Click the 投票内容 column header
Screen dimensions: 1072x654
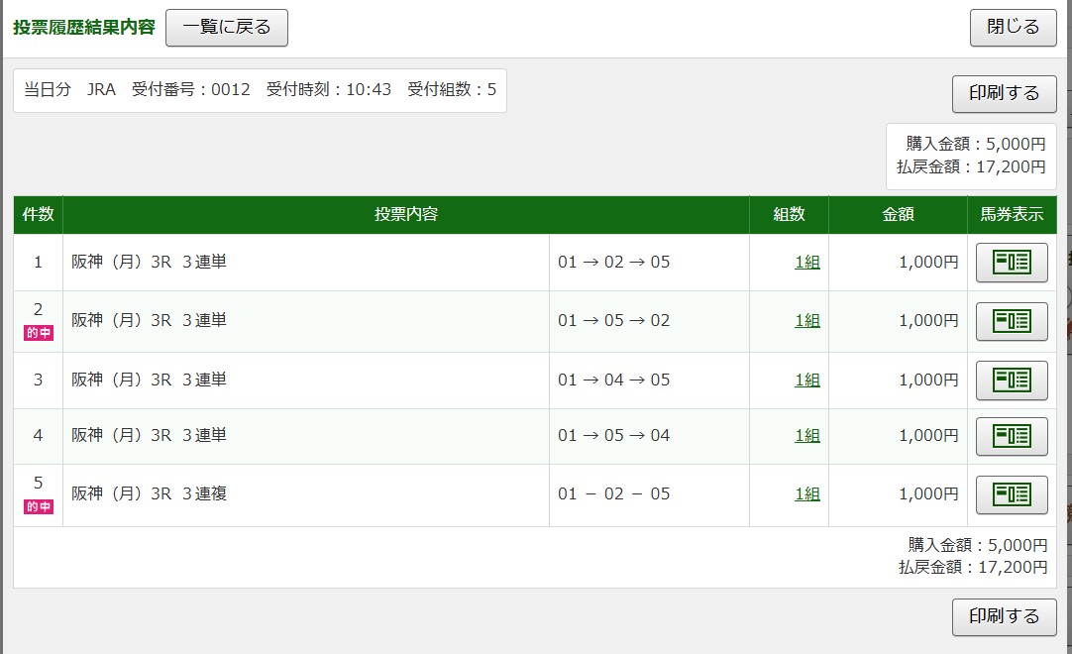(405, 215)
